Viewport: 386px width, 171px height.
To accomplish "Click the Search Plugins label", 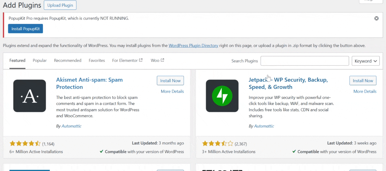I will [245, 61].
